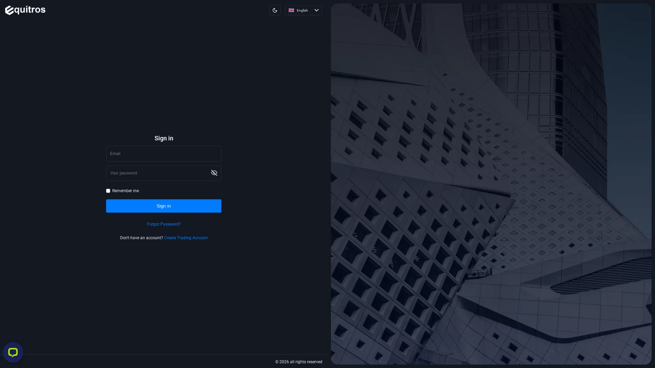Click the Email input field

(x=164, y=154)
